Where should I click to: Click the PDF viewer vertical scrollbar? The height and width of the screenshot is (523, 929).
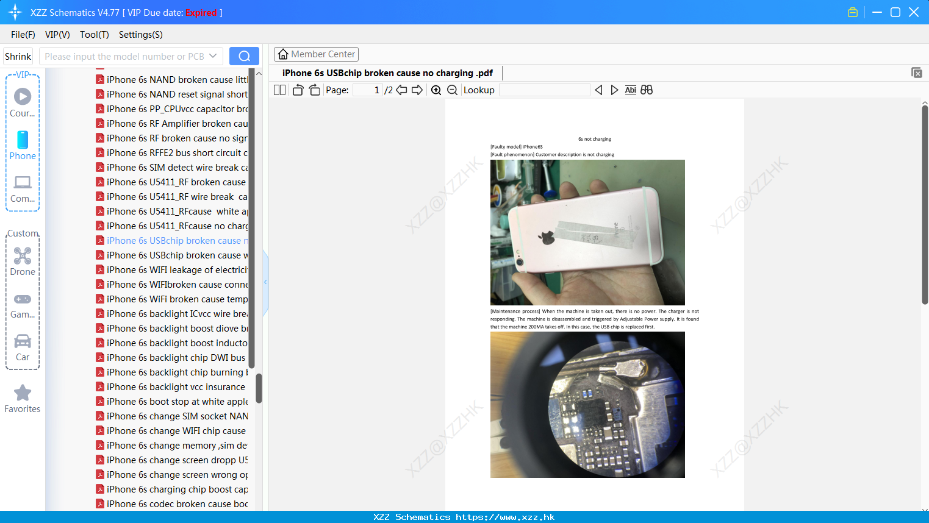[925, 204]
